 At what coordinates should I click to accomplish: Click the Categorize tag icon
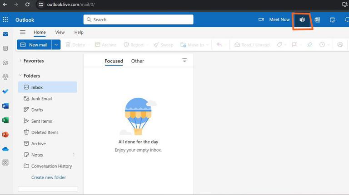coord(279,45)
